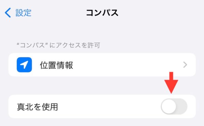Open the 位置情報 text label
204x126 pixels.
pos(56,65)
